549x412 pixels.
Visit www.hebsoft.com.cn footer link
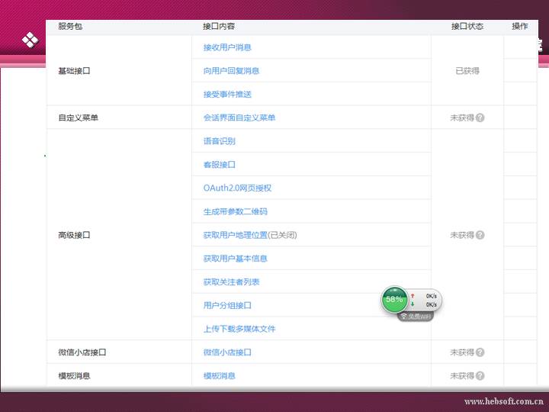pos(502,401)
